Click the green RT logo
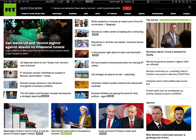The height and width of the screenshot is (140, 196). point(10,9)
